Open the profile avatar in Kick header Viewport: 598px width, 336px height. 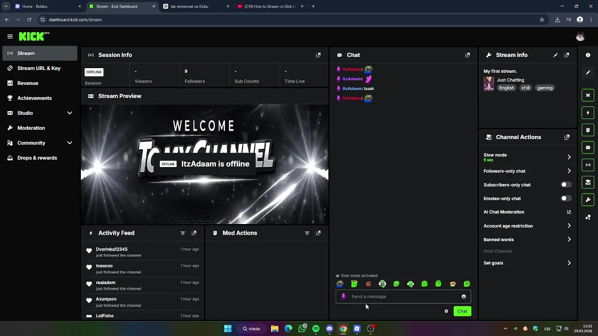tap(580, 36)
